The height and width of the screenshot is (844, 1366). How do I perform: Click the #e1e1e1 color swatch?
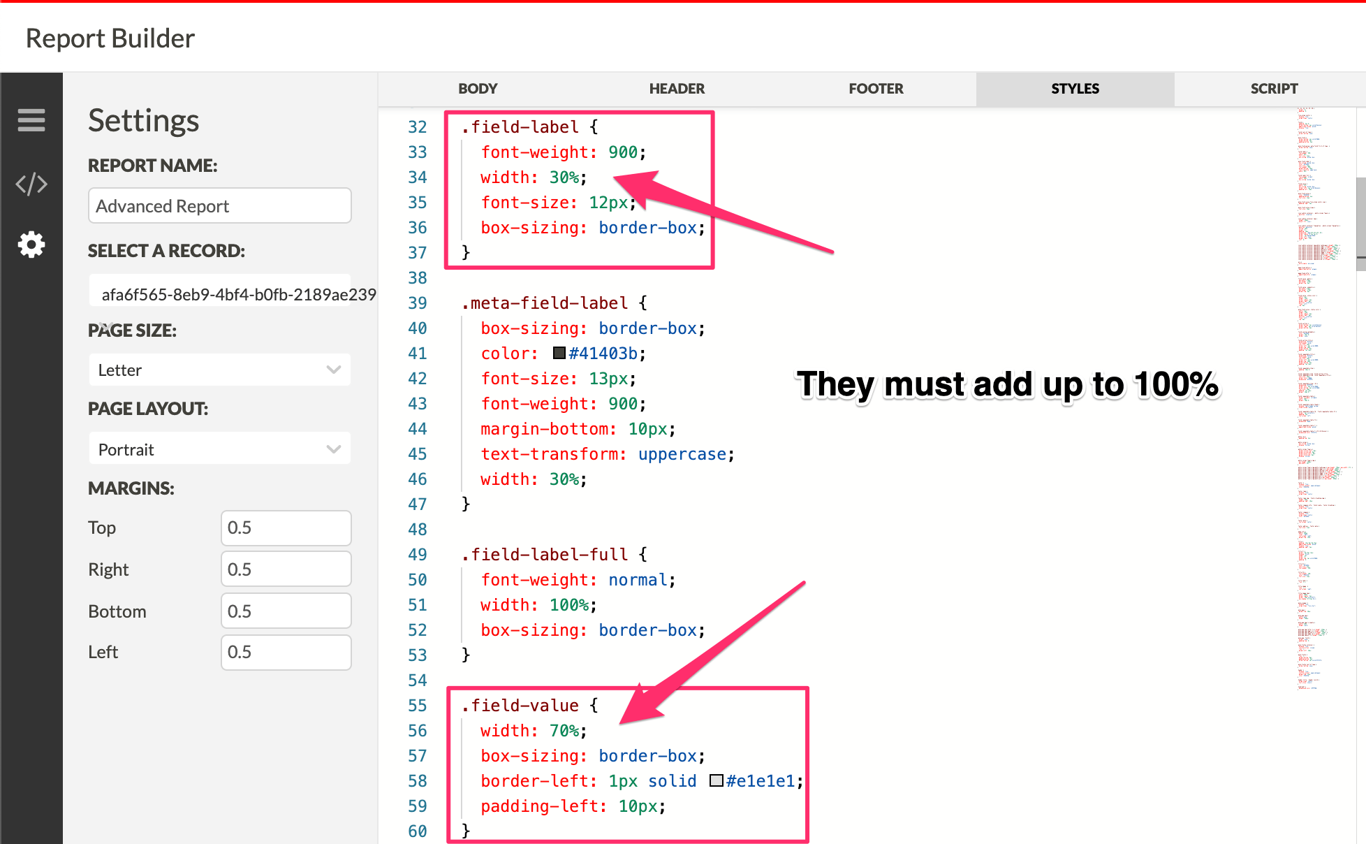(716, 781)
